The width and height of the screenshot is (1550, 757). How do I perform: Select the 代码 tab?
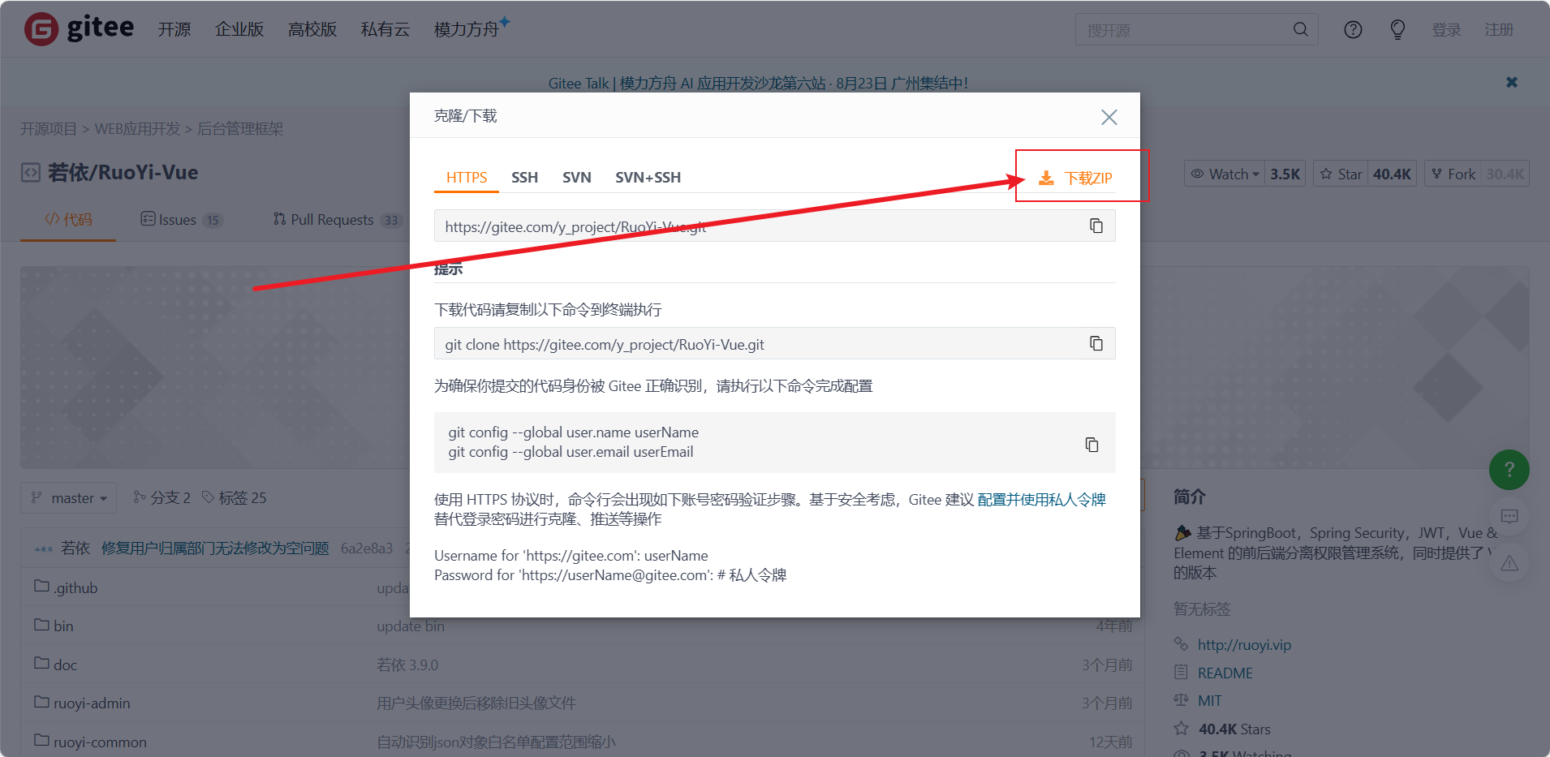click(68, 219)
